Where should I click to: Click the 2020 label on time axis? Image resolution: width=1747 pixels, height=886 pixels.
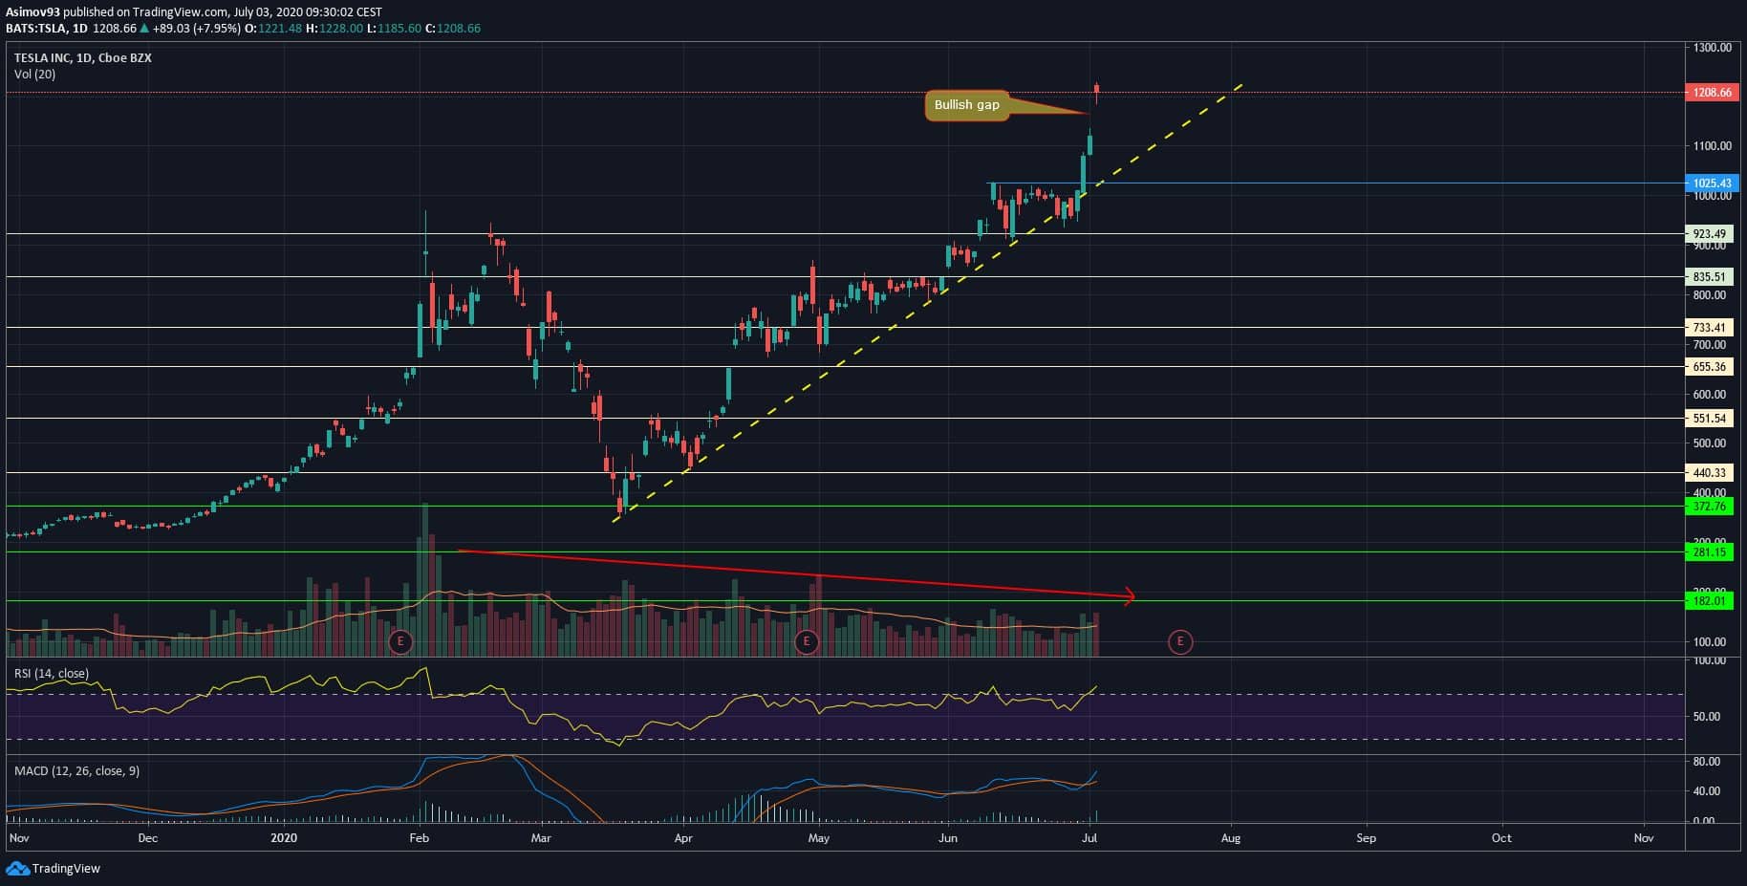284,838
